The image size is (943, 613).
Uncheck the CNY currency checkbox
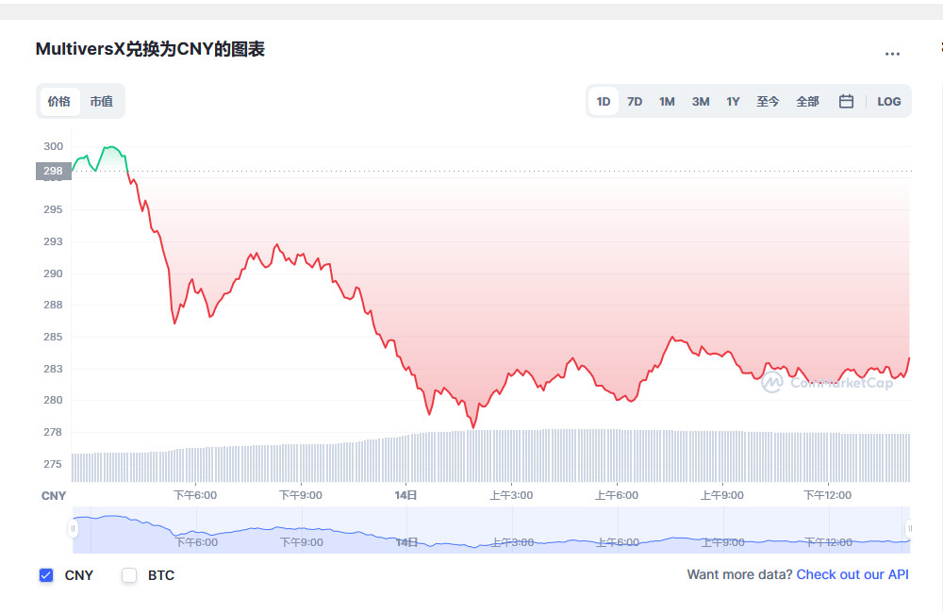point(46,575)
